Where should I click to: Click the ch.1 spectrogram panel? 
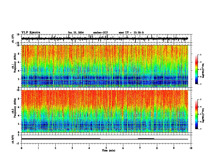[x=105, y=66]
